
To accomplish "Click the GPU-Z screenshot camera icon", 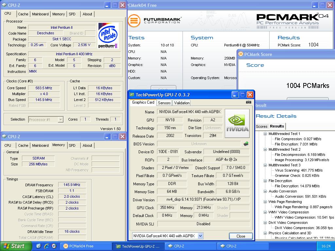I will tap(249, 102).
